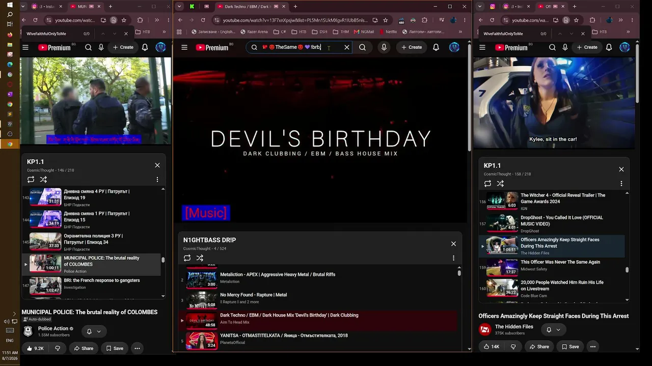Open The Hidden Files channel link
Screen dimensions: 652x366
tap(514, 327)
